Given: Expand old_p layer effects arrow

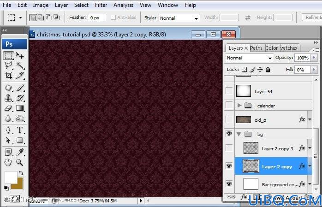Looking at the screenshot, I should click(x=310, y=119).
